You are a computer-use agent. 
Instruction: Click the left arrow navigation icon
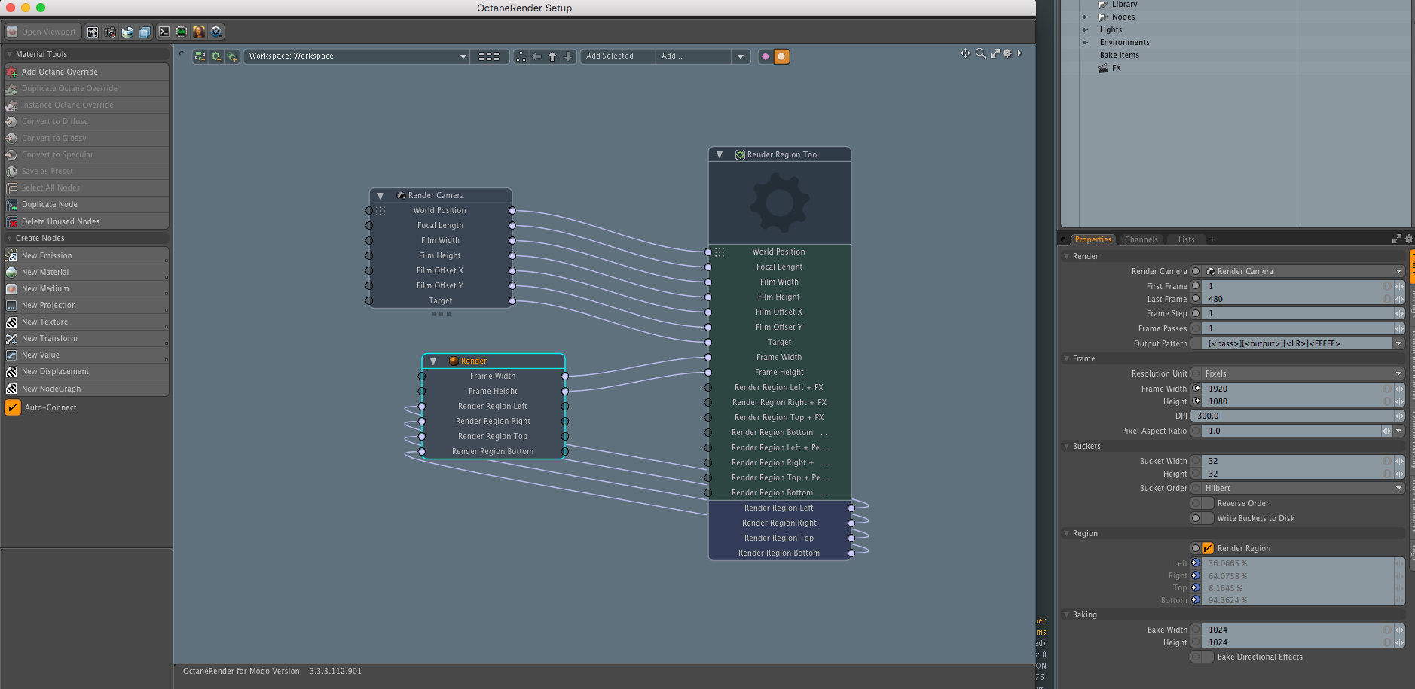coord(536,56)
